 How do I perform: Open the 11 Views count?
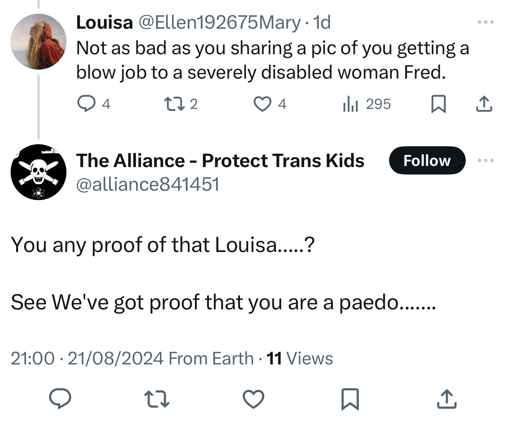(299, 358)
